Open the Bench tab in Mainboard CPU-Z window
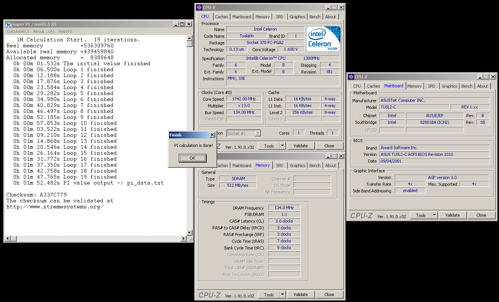 tap(467, 86)
